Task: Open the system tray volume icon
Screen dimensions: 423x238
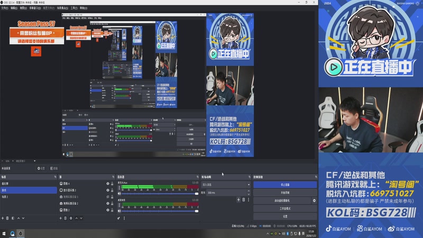Action: point(283,234)
